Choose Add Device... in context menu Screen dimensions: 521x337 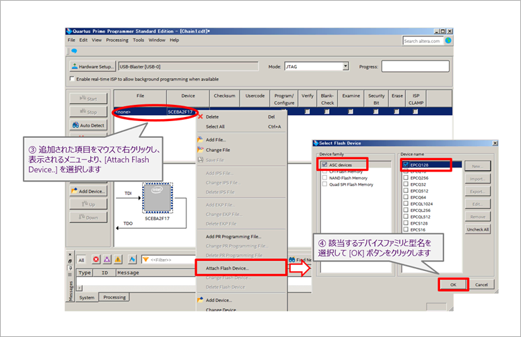(x=241, y=300)
